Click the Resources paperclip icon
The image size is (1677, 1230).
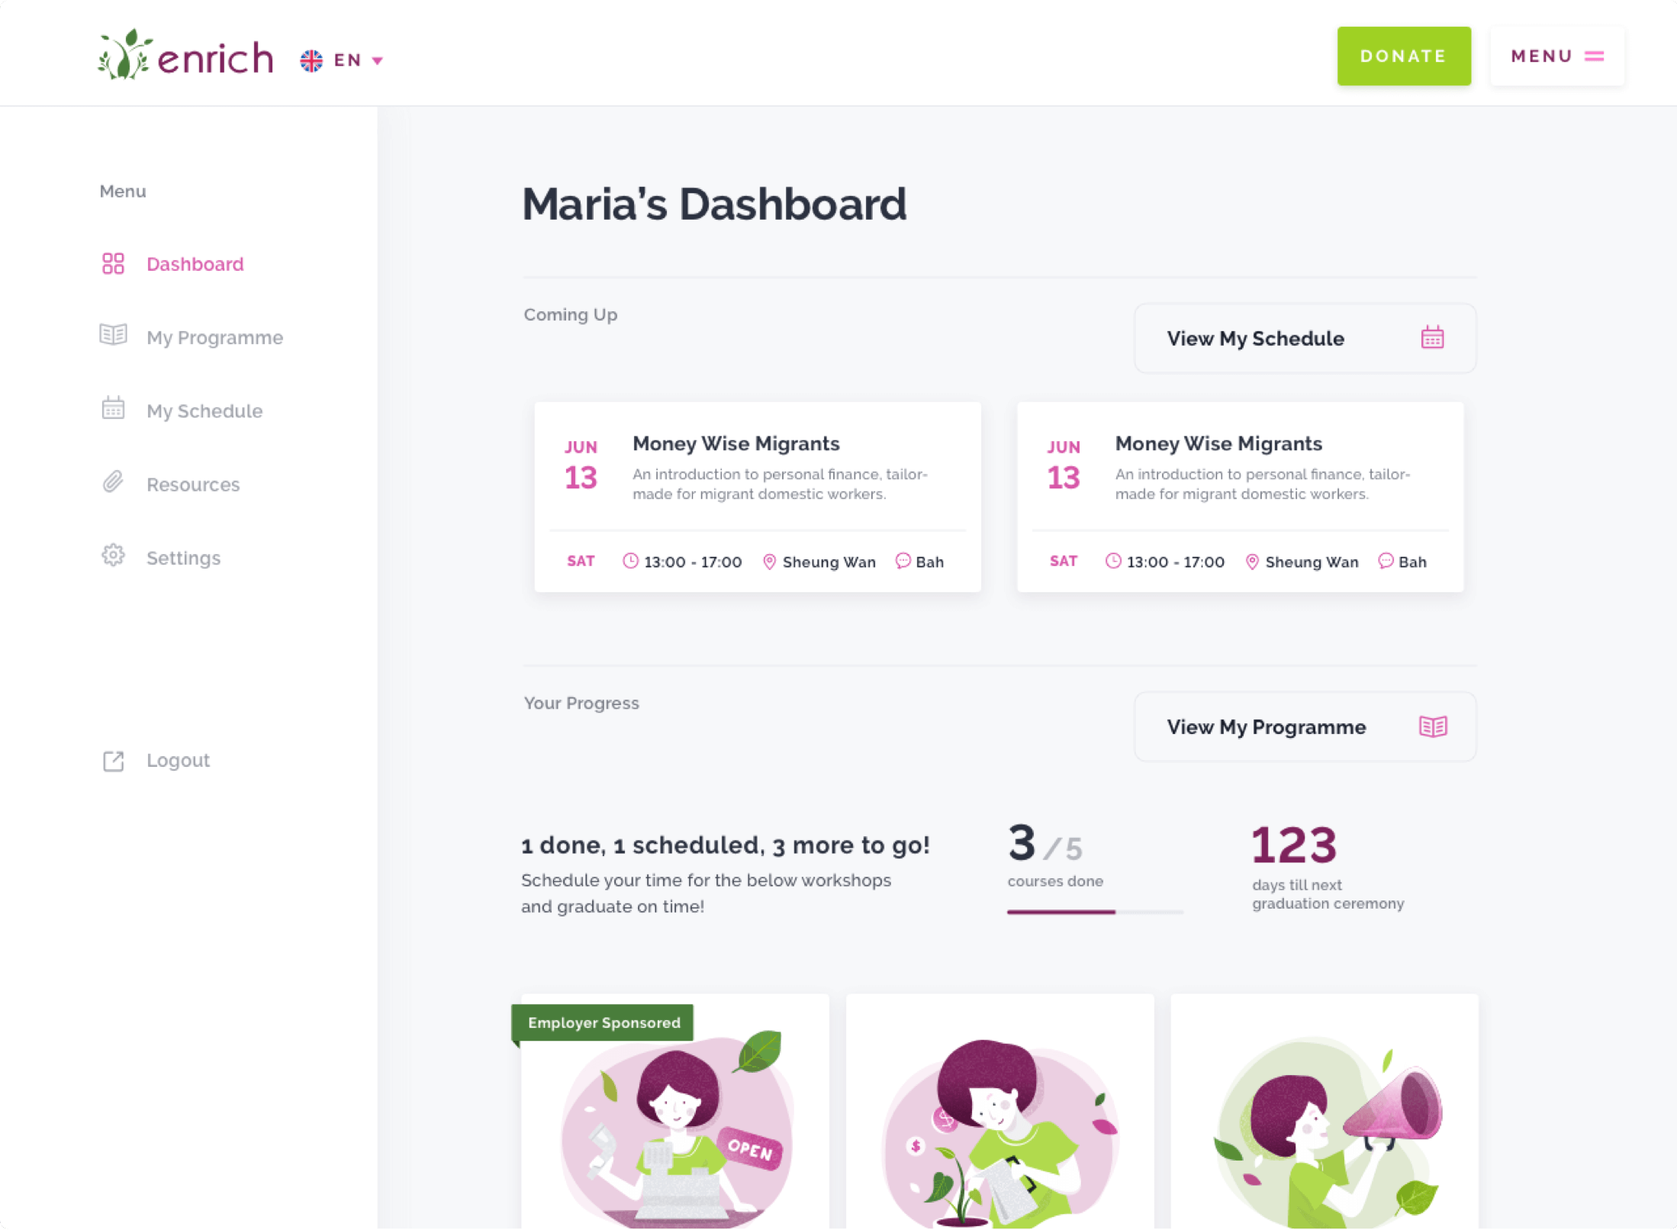113,482
